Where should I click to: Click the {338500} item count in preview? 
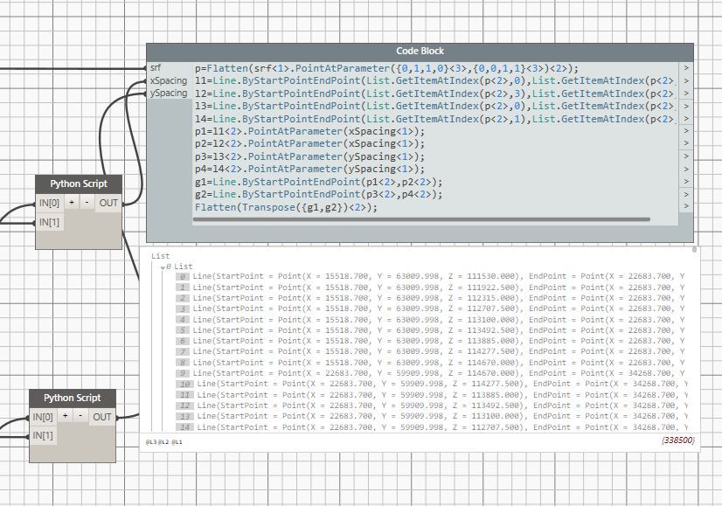point(677,441)
